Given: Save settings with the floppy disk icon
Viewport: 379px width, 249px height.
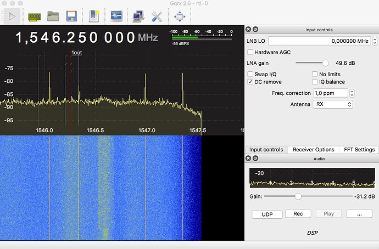Looking at the screenshot, I should (x=71, y=16).
